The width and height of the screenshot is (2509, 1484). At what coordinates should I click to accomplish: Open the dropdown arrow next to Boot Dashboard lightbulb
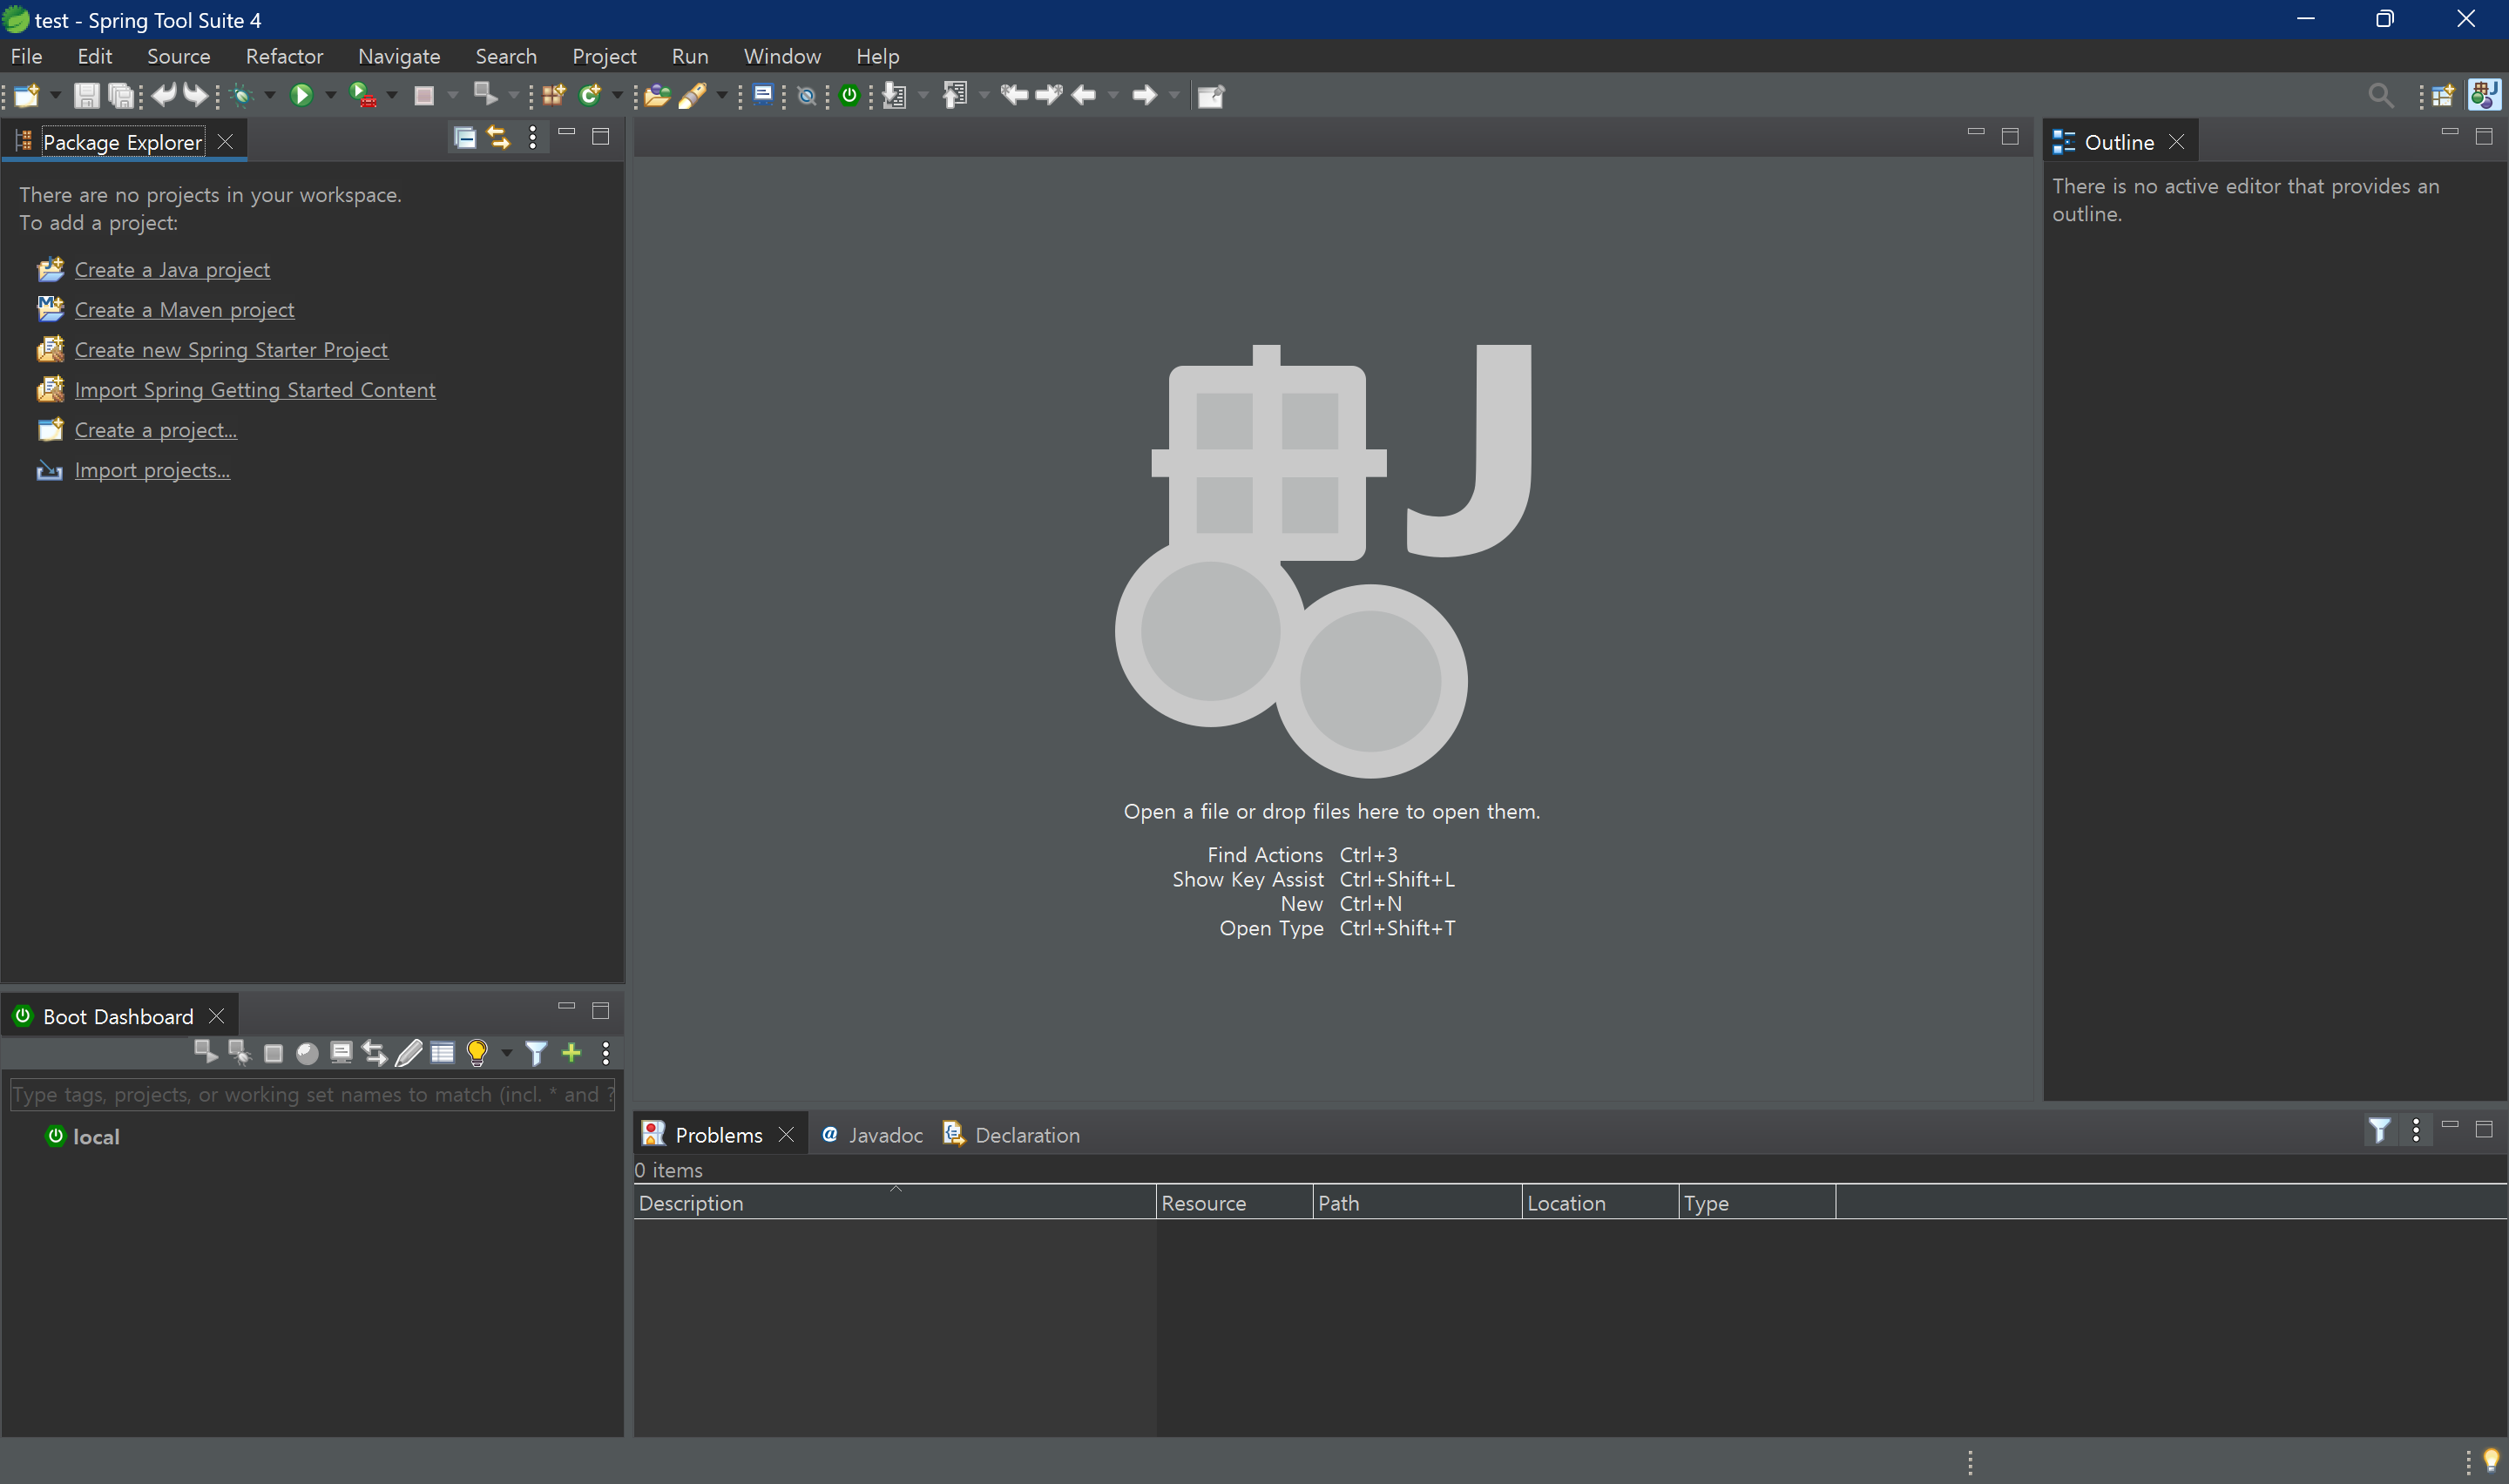tap(506, 1052)
